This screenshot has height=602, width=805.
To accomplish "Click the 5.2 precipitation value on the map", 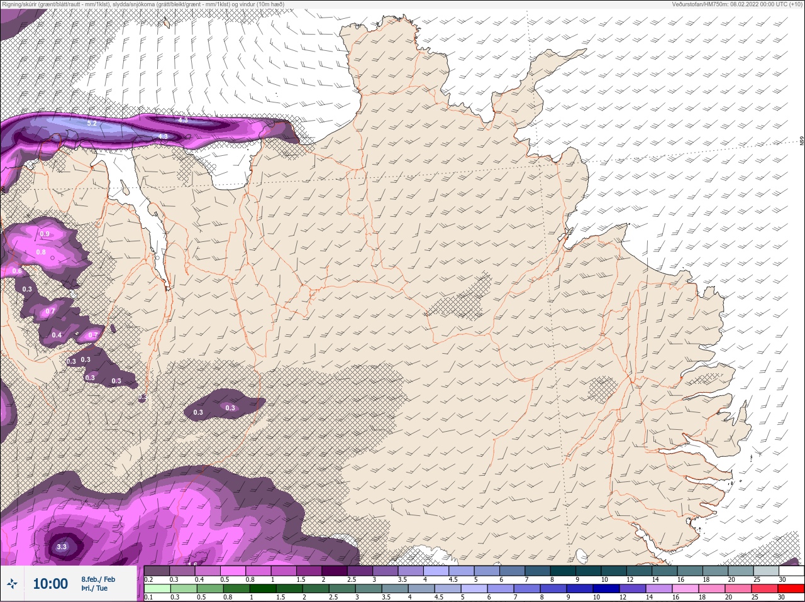I will point(92,124).
